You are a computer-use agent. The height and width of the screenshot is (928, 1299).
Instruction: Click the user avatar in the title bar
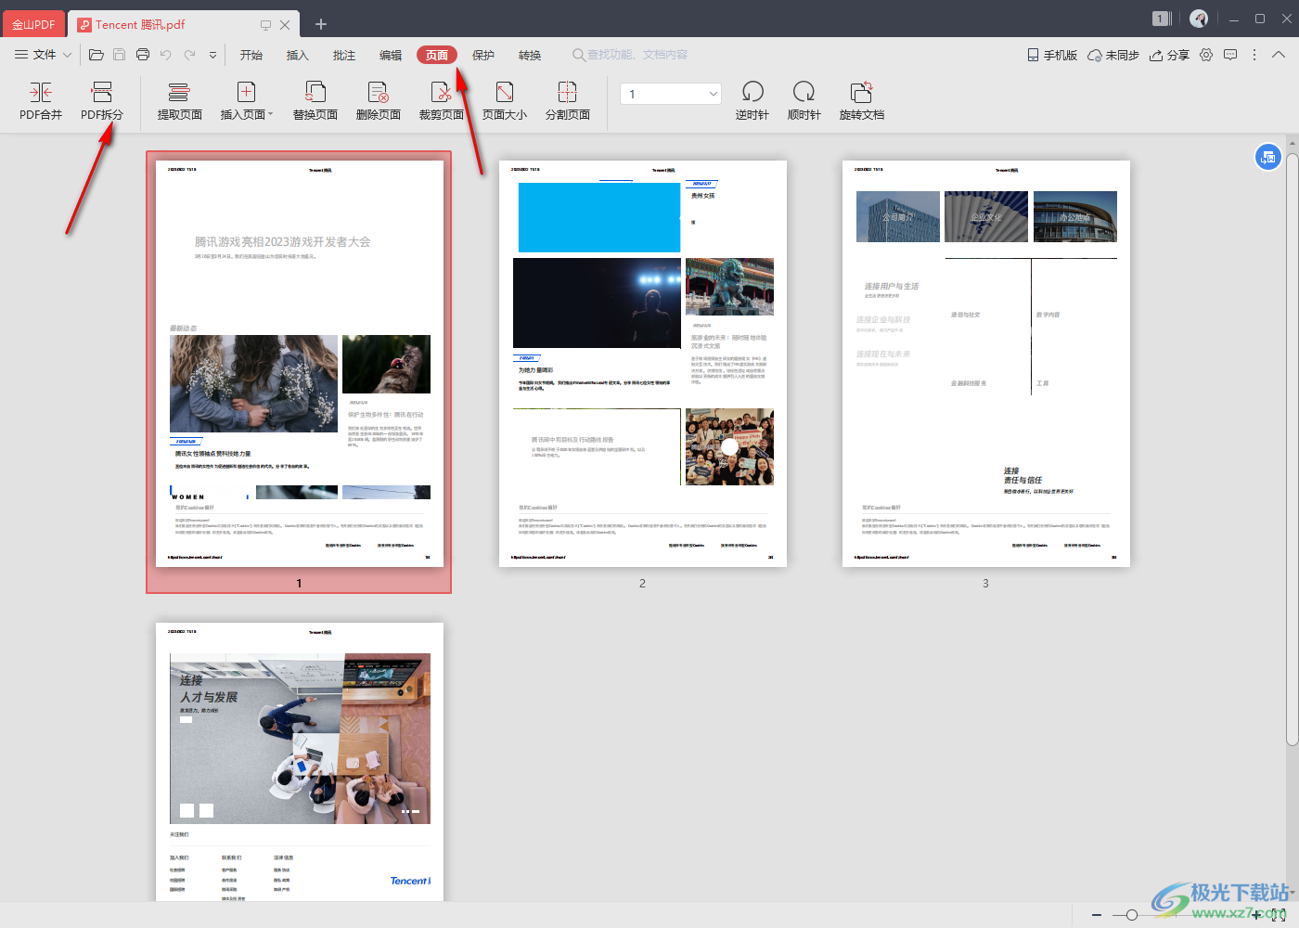click(1199, 19)
